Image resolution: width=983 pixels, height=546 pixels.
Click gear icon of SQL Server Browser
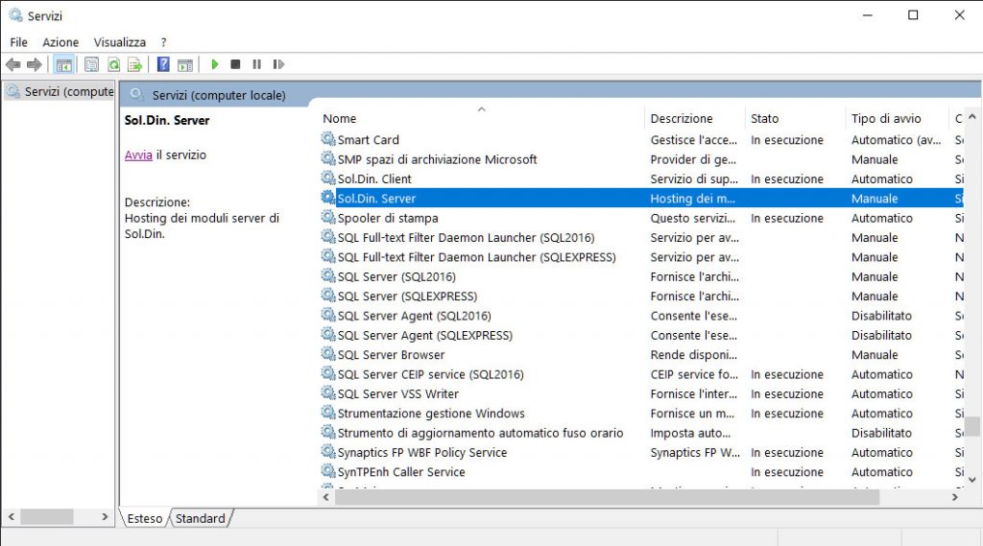point(328,353)
